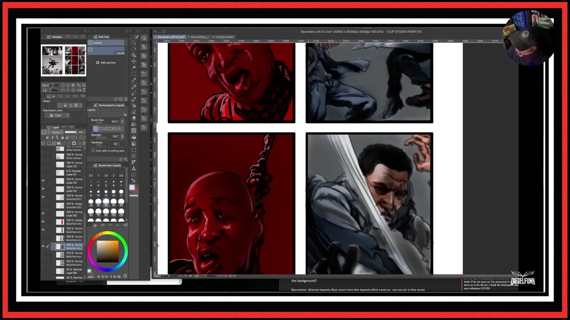Select the Balloon tool

(x=134, y=175)
